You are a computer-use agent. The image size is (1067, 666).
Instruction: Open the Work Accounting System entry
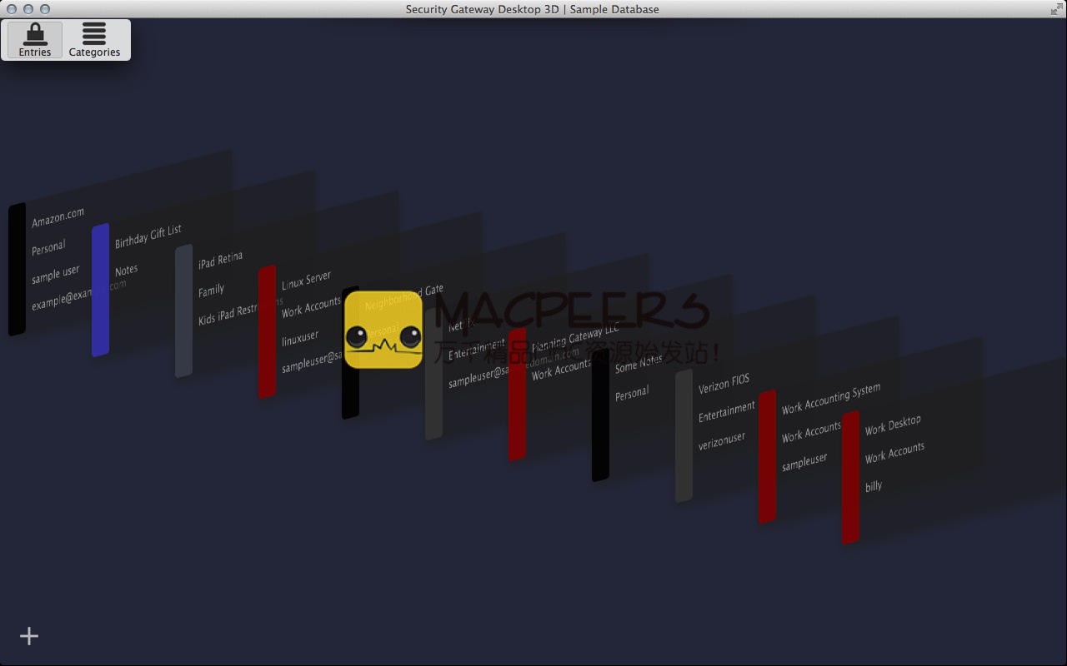point(830,398)
